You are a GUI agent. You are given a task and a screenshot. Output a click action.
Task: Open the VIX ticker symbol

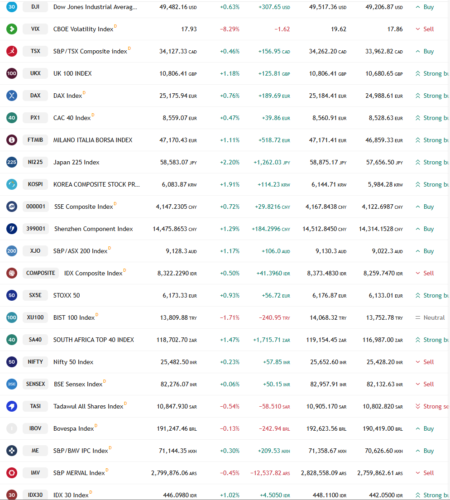(35, 29)
